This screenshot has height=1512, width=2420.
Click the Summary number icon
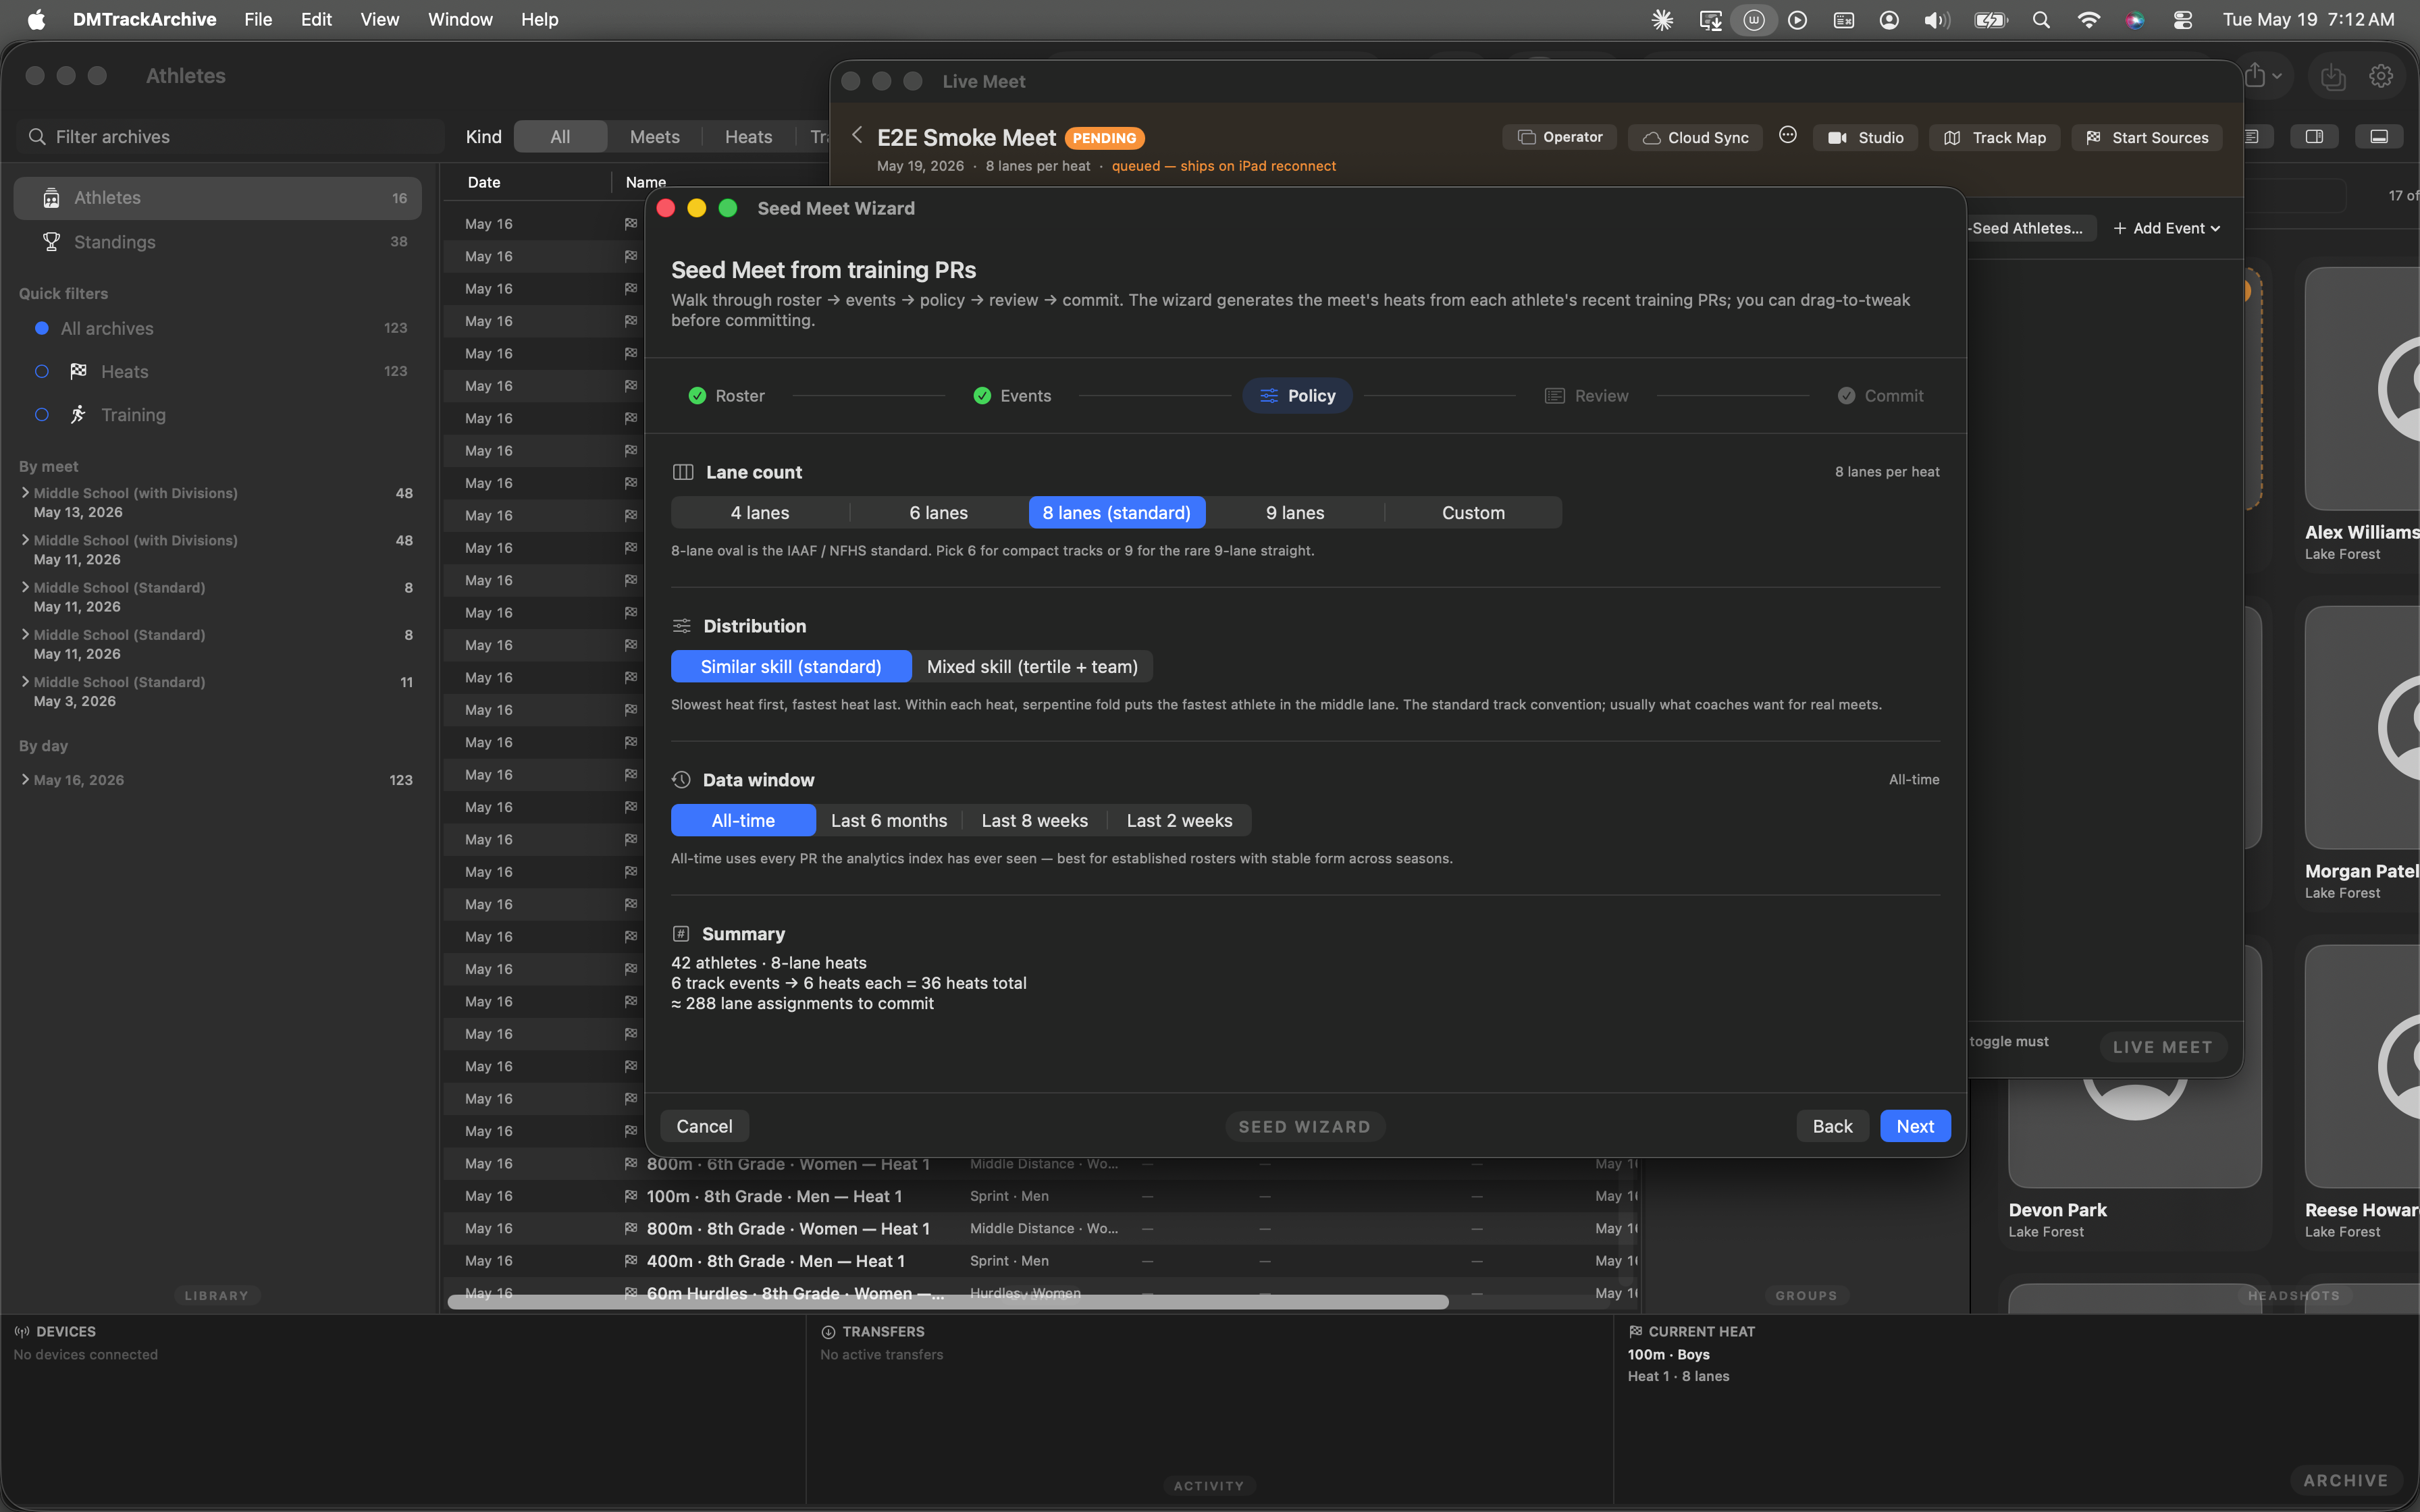(681, 934)
